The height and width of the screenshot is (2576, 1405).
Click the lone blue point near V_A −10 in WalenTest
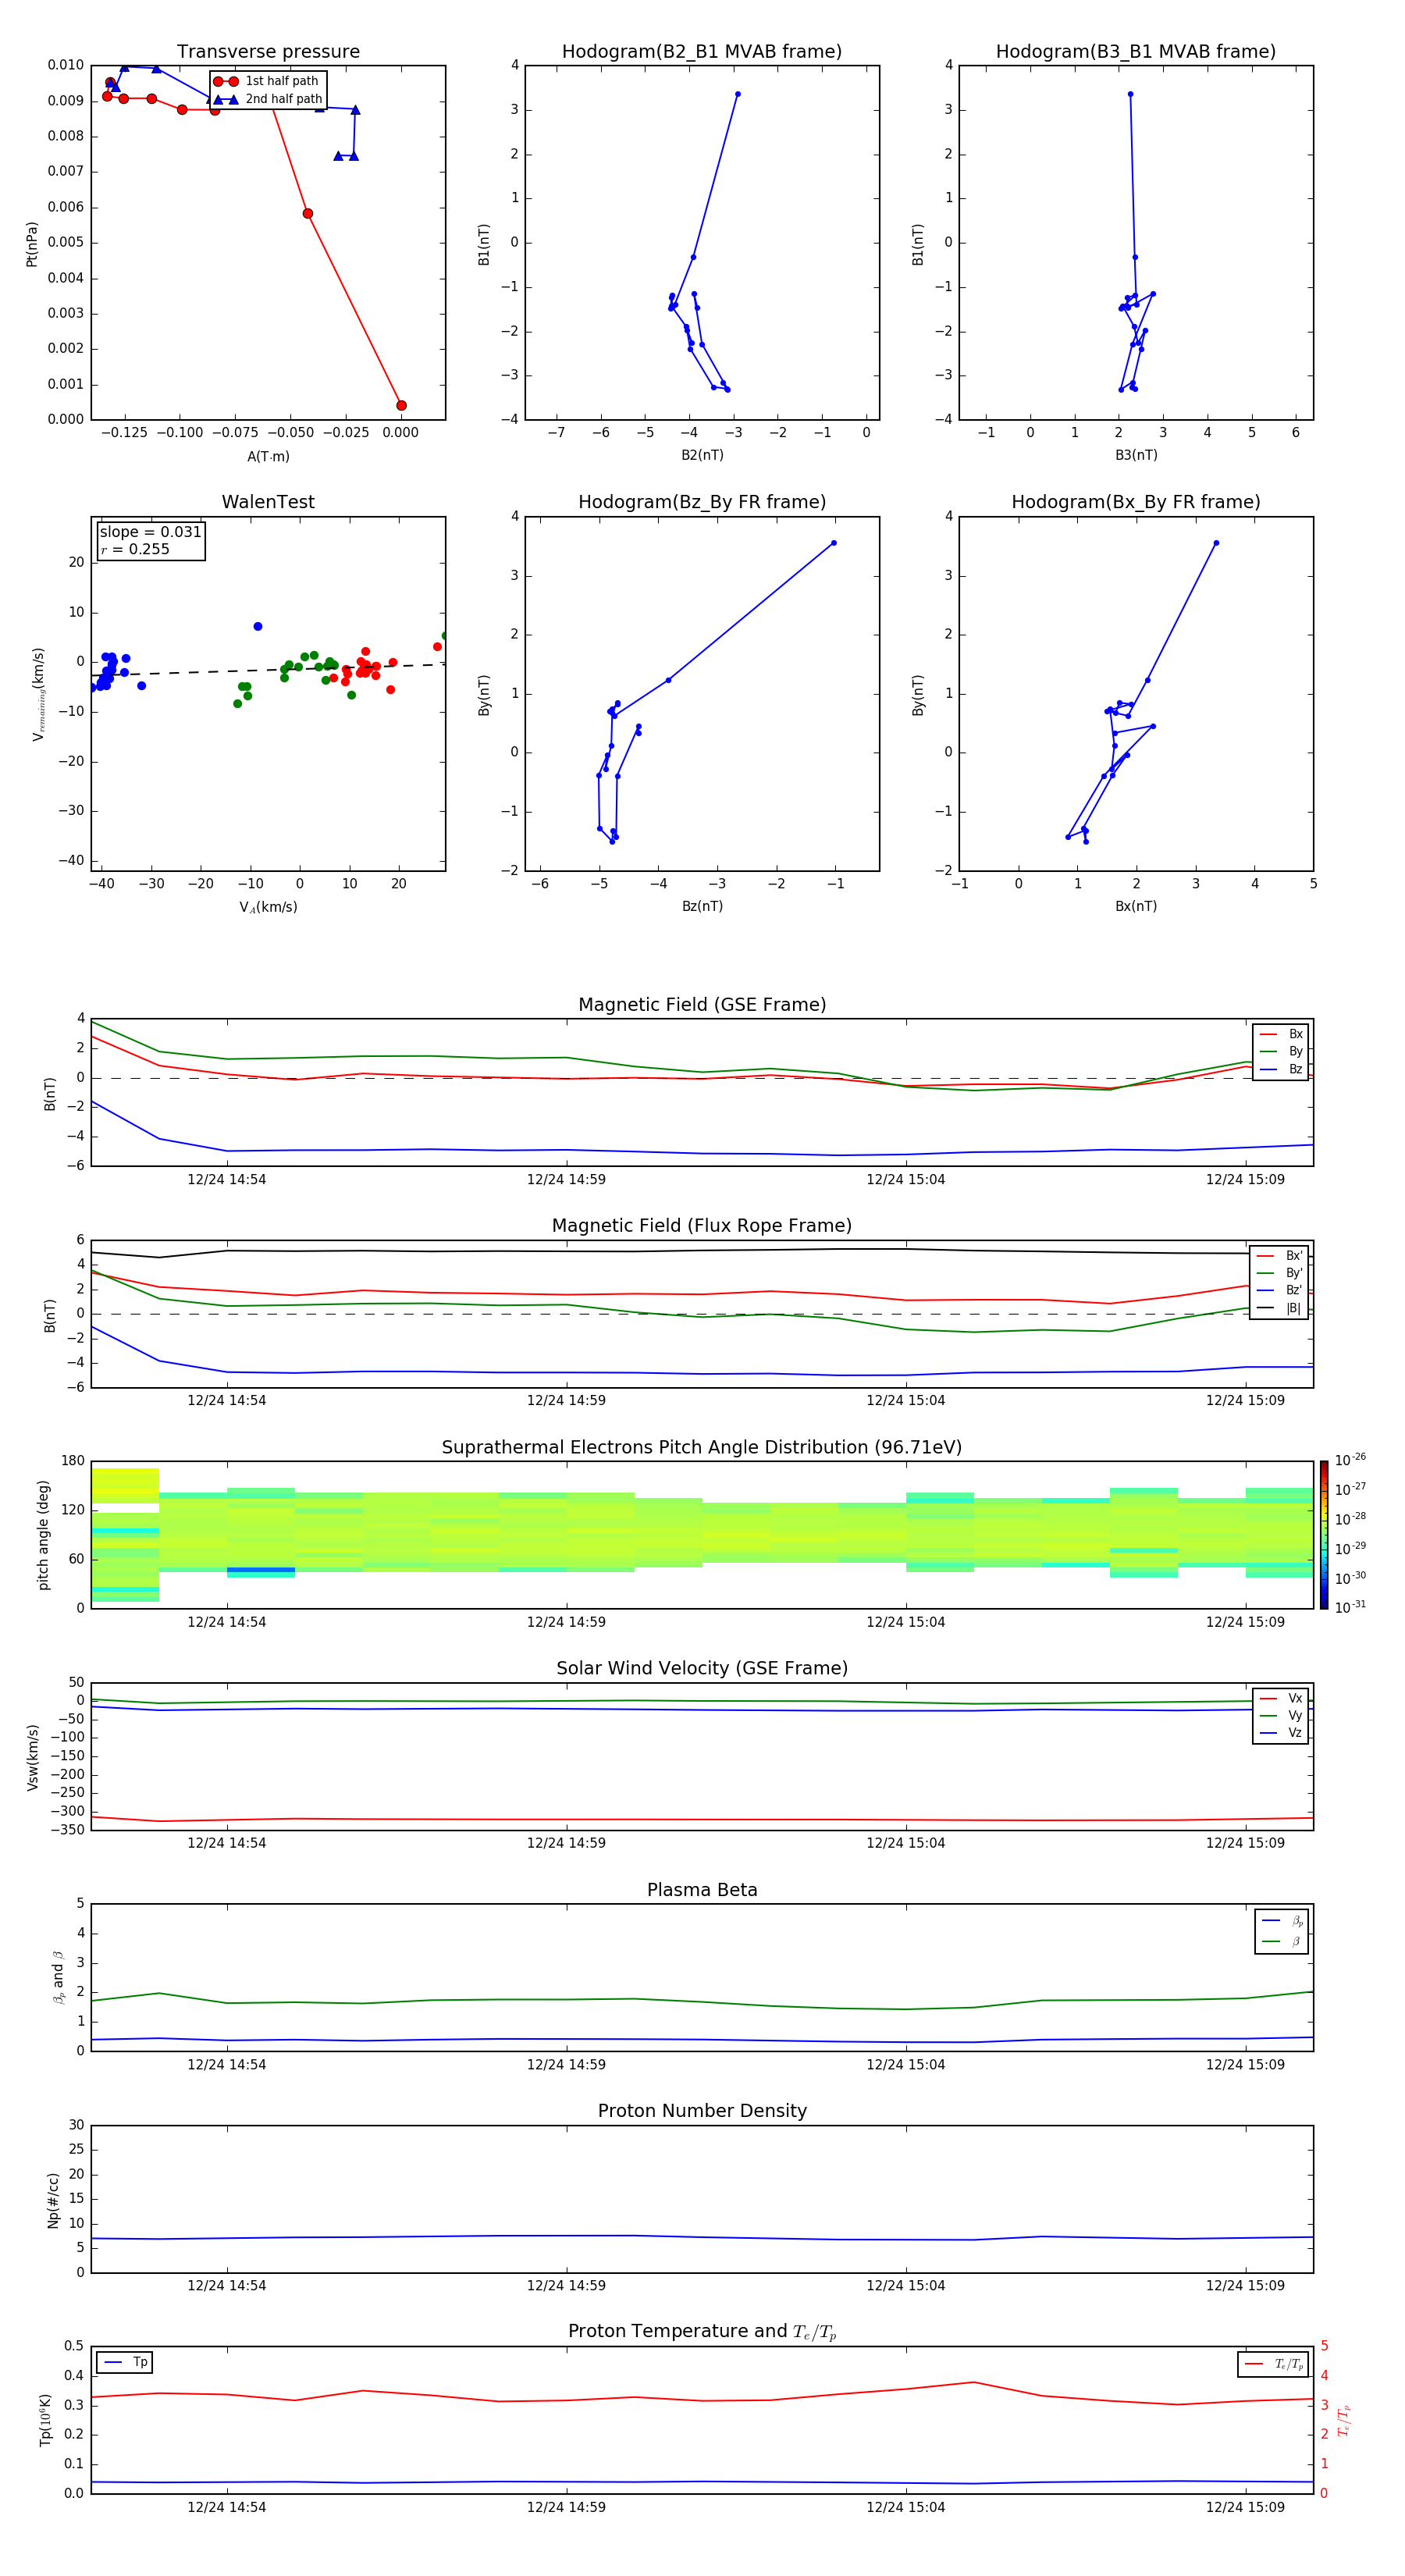258,627
